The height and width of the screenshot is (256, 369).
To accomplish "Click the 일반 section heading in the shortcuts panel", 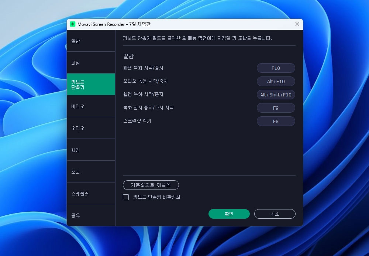I will point(128,56).
